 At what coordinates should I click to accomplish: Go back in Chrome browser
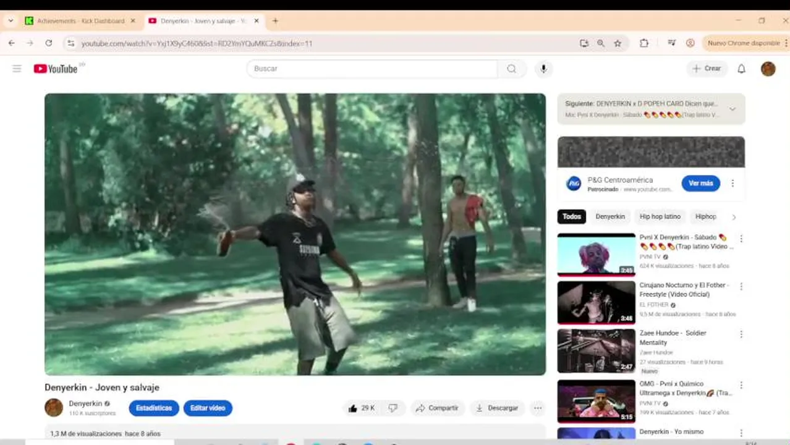coord(11,43)
